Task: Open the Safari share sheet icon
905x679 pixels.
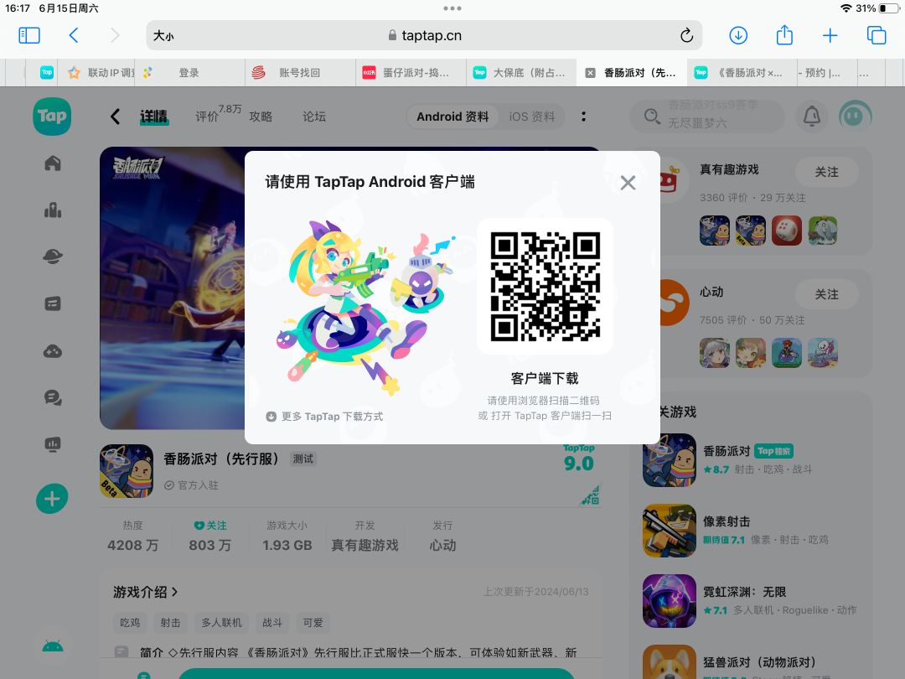Action: pyautogui.click(x=784, y=34)
